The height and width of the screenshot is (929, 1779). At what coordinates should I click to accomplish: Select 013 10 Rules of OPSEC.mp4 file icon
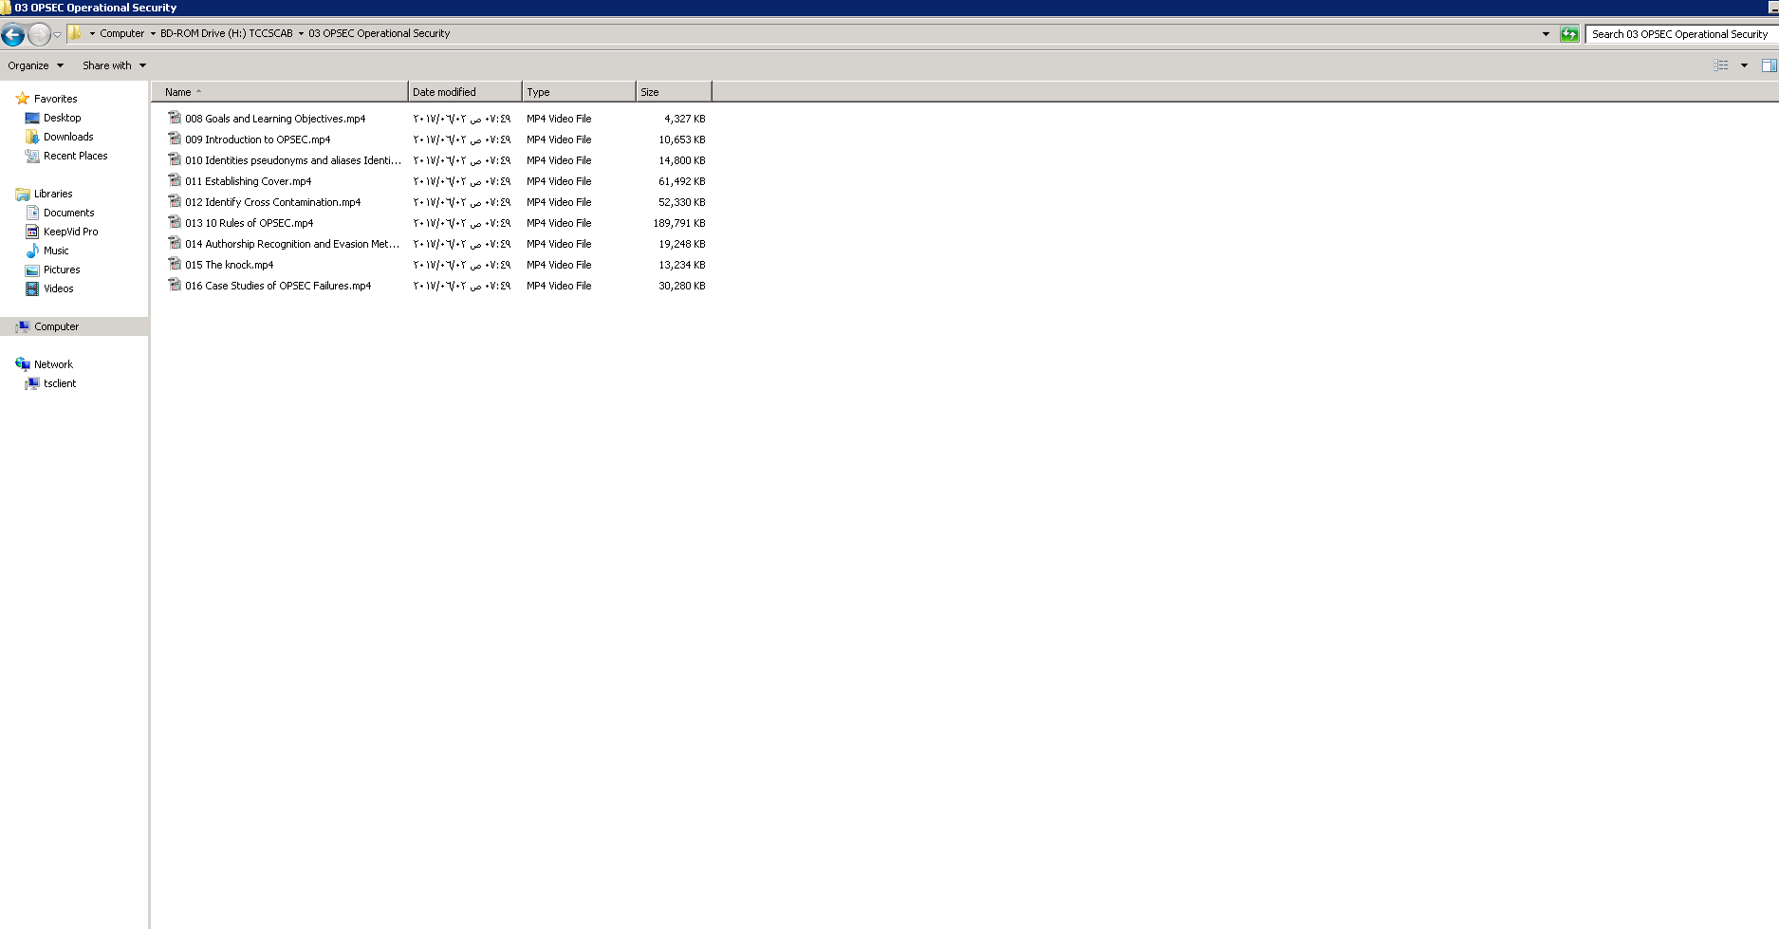coord(175,223)
